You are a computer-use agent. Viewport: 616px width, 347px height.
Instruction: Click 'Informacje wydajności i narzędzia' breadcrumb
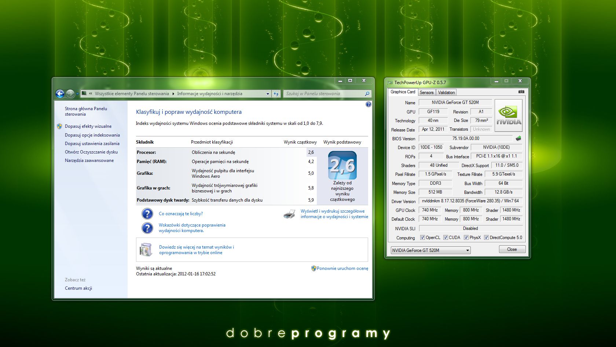210,94
